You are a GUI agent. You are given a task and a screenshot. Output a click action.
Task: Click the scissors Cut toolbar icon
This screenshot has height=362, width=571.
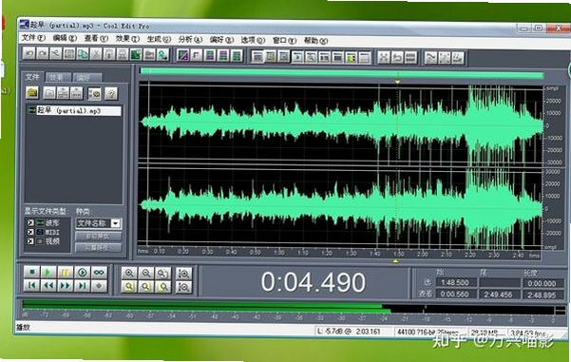(96, 54)
